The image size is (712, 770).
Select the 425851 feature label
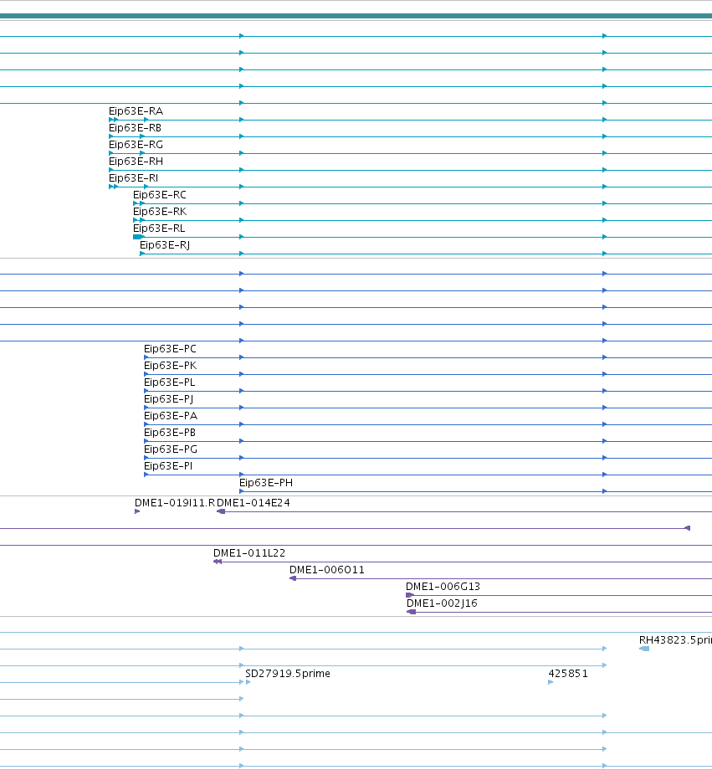pos(567,673)
